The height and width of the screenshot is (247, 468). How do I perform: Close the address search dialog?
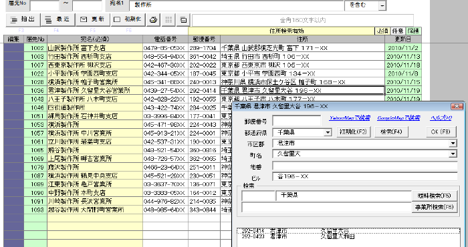point(457,106)
